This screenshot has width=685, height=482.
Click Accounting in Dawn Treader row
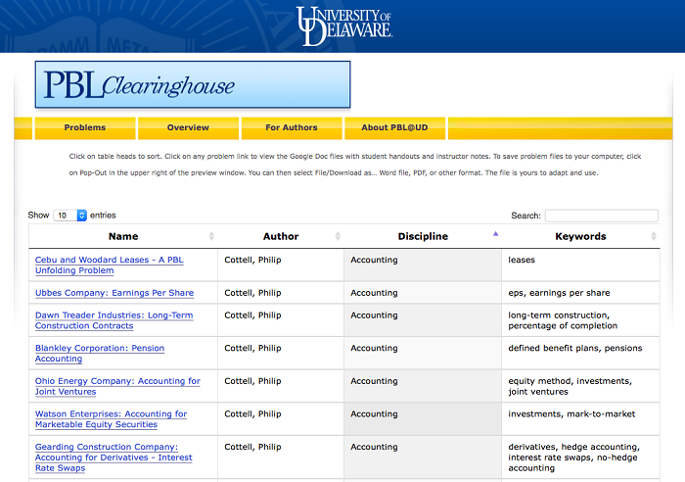point(374,314)
